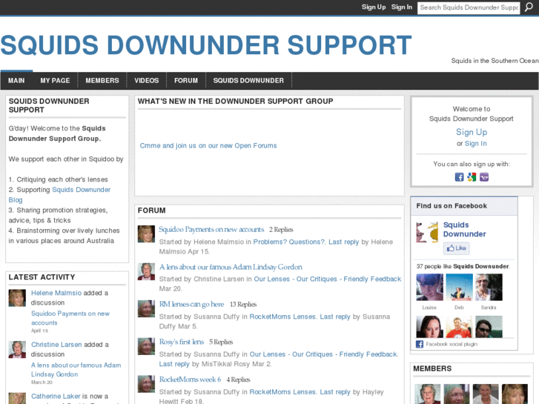The width and height of the screenshot is (539, 404).
Task: Open the Squids Downunder nav tab
Action: (248, 81)
